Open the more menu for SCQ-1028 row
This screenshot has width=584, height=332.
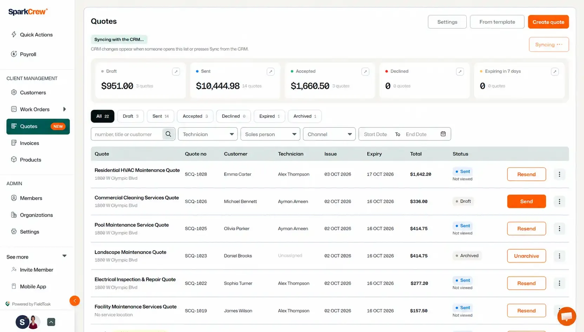(559, 174)
